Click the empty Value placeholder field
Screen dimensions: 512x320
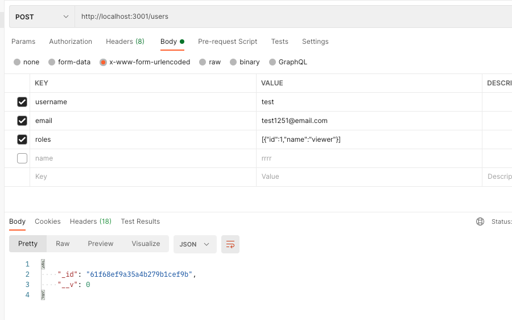coord(369,177)
